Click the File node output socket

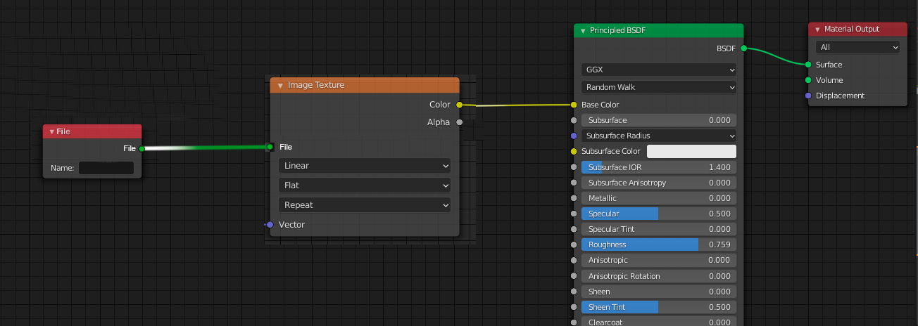(x=142, y=148)
